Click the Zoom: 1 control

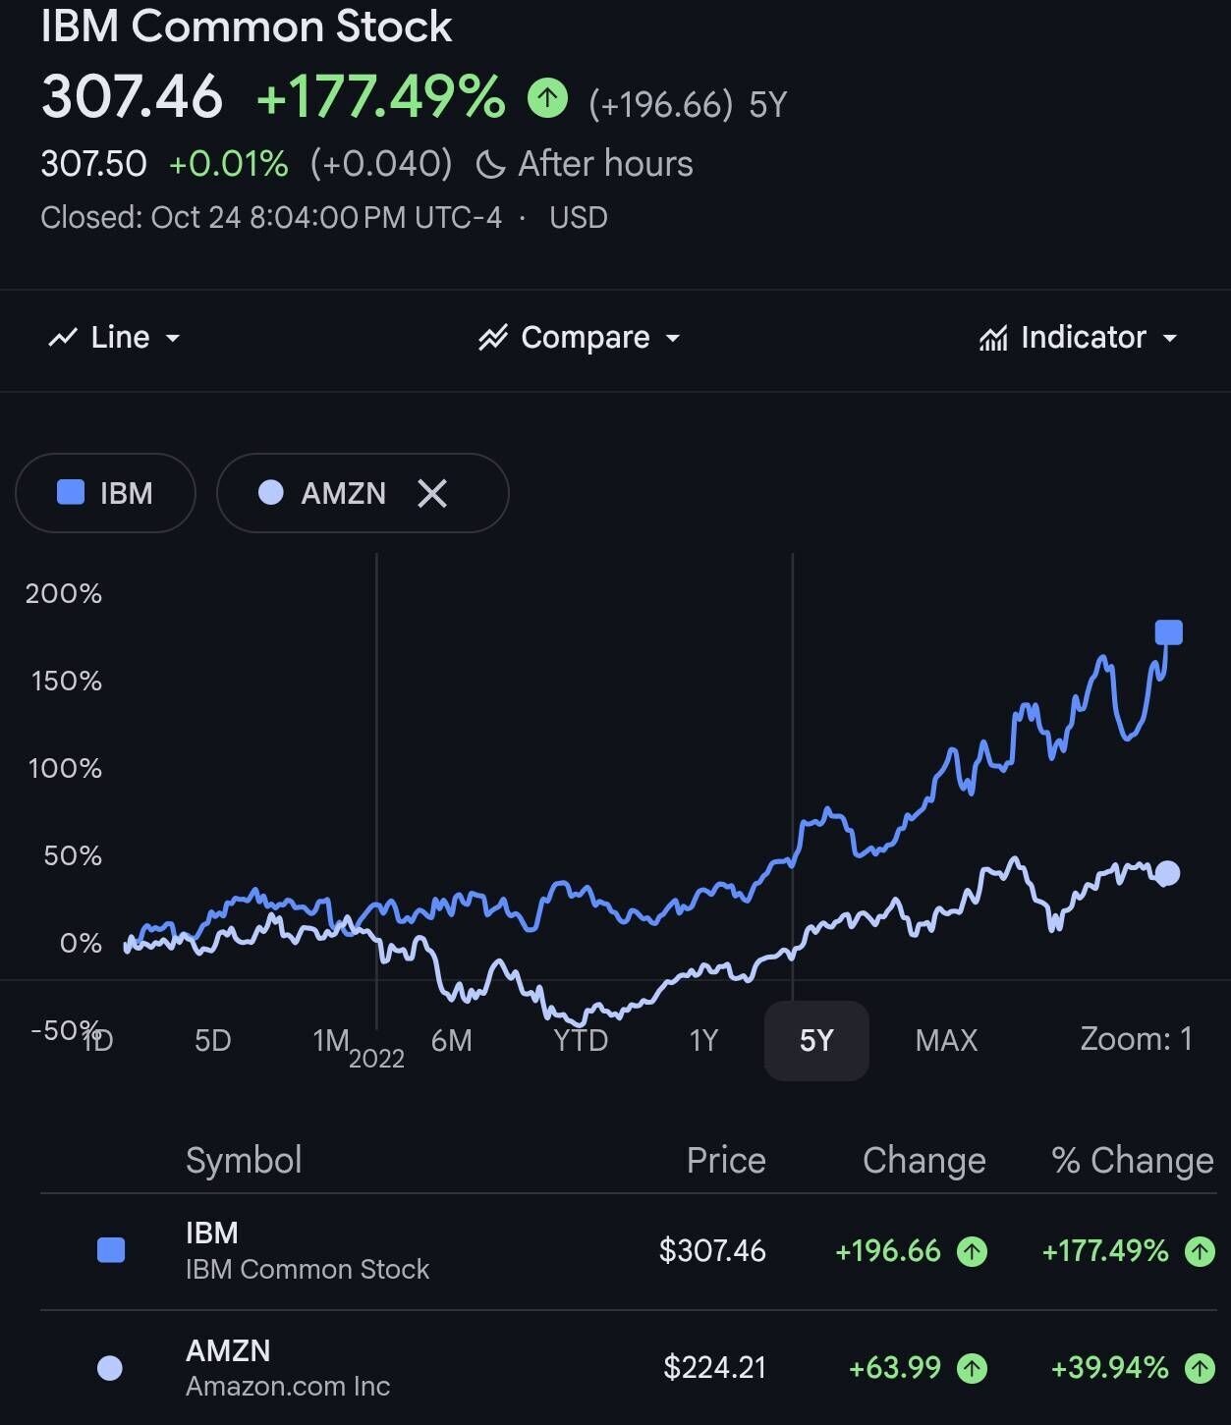[x=1135, y=1040]
